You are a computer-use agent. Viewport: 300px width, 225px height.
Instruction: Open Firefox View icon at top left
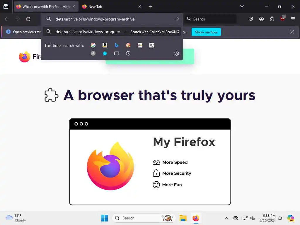[x=6, y=6]
